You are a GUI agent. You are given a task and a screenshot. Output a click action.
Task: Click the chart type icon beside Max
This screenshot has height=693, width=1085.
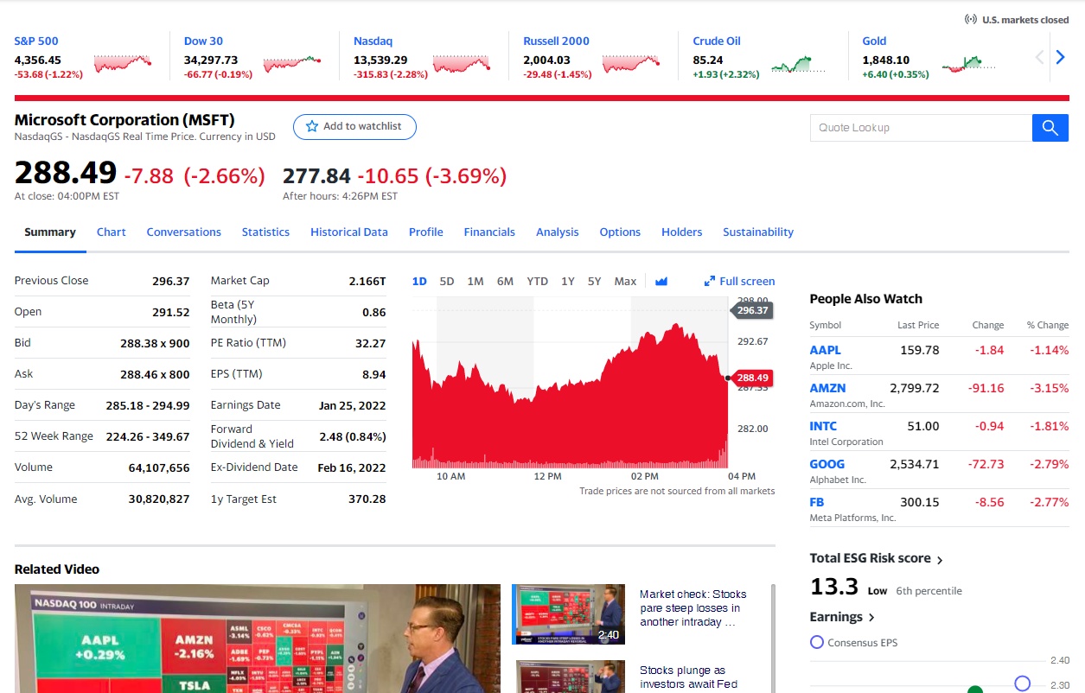click(x=661, y=281)
